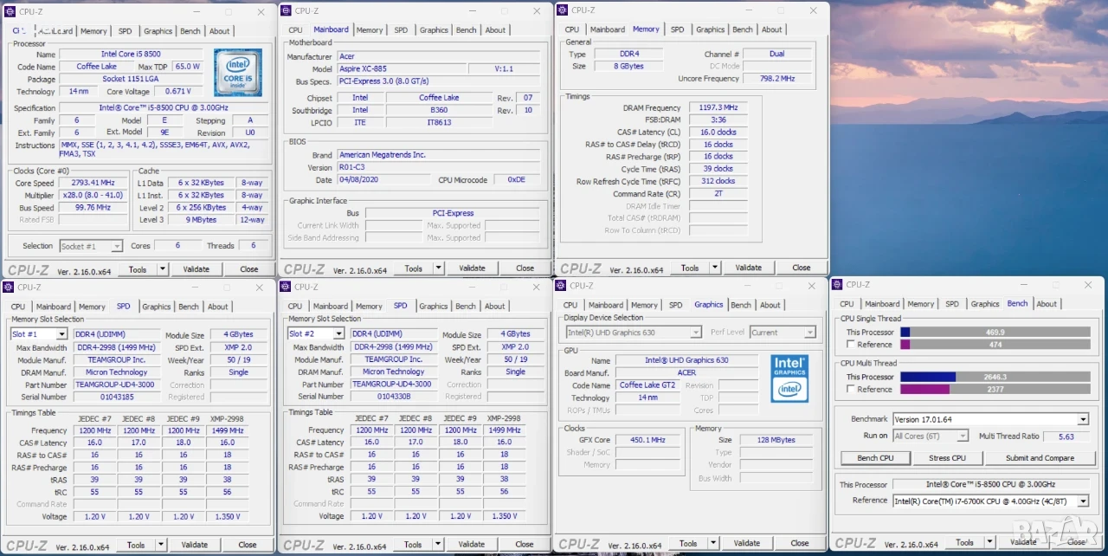Open the Reference processor i7-6700K dropdown
Image resolution: width=1108 pixels, height=556 pixels.
[1083, 501]
